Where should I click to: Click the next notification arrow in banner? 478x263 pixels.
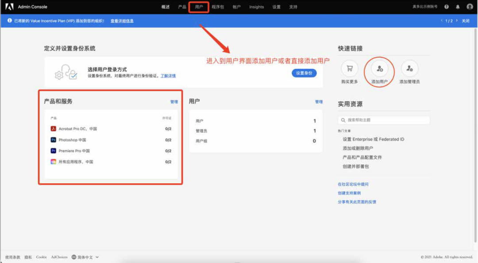pyautogui.click(x=457, y=20)
